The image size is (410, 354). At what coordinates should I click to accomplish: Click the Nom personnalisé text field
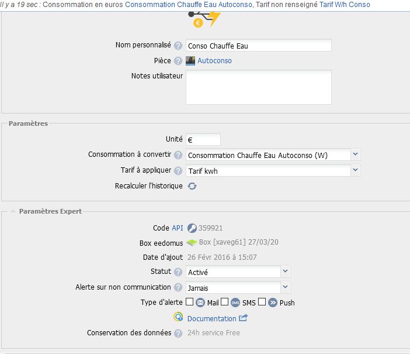pos(258,46)
